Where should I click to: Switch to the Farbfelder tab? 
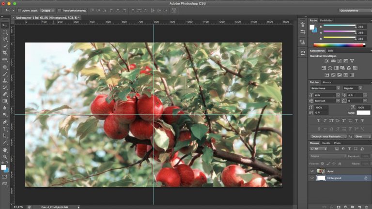pos(326,20)
